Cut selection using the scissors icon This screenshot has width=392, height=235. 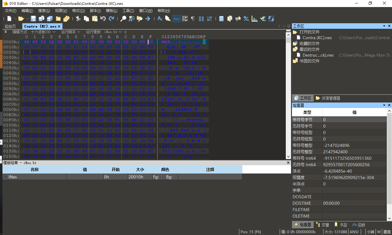78,19
